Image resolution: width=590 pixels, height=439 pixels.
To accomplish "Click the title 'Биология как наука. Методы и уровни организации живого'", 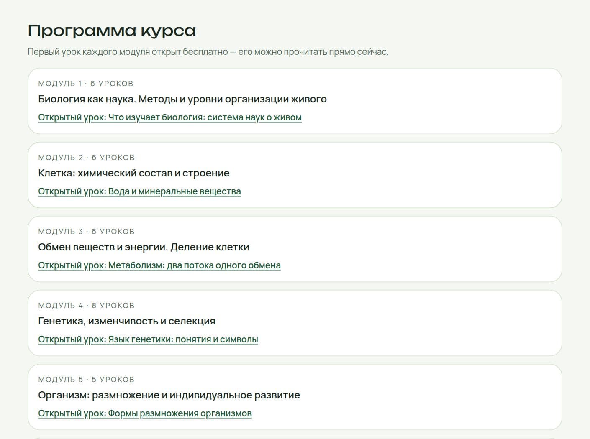I will pyautogui.click(x=182, y=99).
